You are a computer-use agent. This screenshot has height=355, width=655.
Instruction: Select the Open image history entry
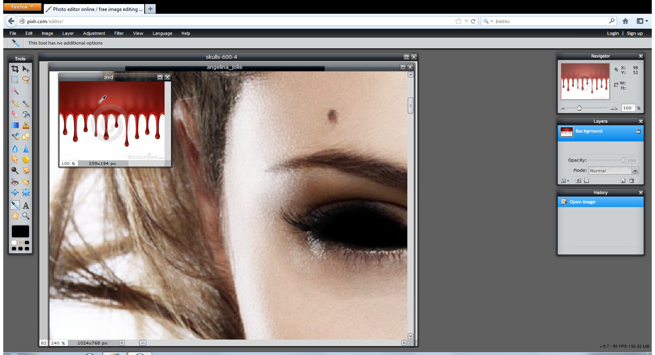coord(601,202)
